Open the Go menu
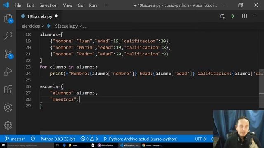Viewport: 264px width, 148px height. tap(80, 5)
